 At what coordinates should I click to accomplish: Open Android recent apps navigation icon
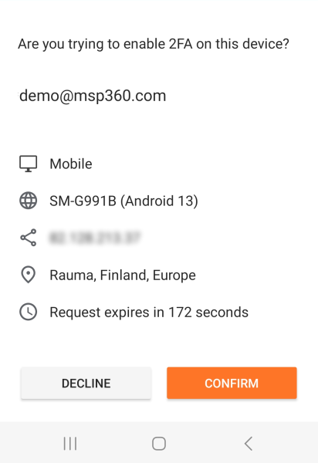click(x=70, y=444)
